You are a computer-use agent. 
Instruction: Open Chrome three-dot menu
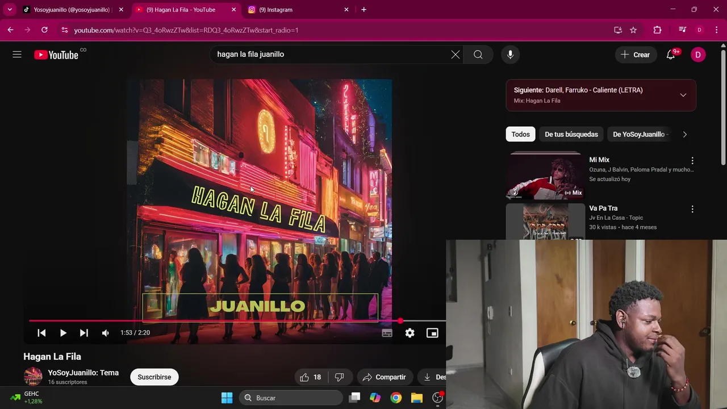click(716, 30)
